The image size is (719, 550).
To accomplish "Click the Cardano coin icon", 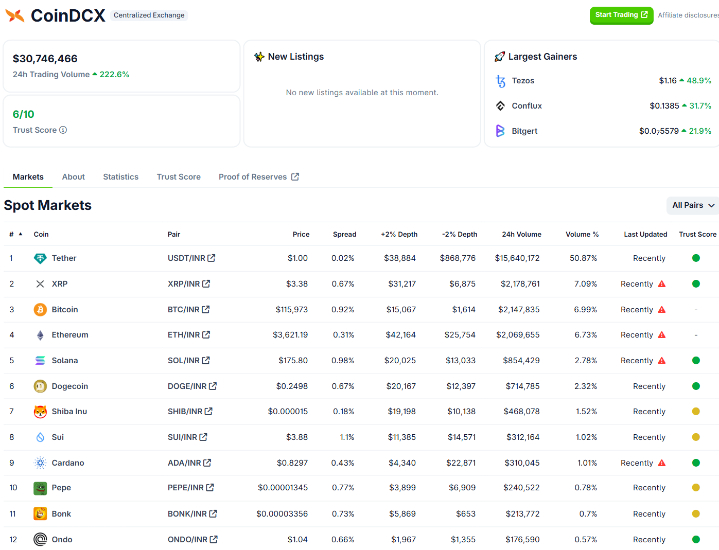I will (x=40, y=463).
